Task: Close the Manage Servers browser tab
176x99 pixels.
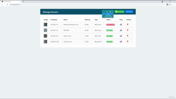Action: click(x=20, y=2)
